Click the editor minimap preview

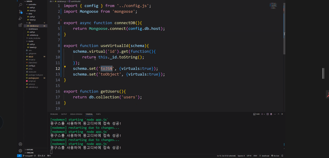[274, 6]
